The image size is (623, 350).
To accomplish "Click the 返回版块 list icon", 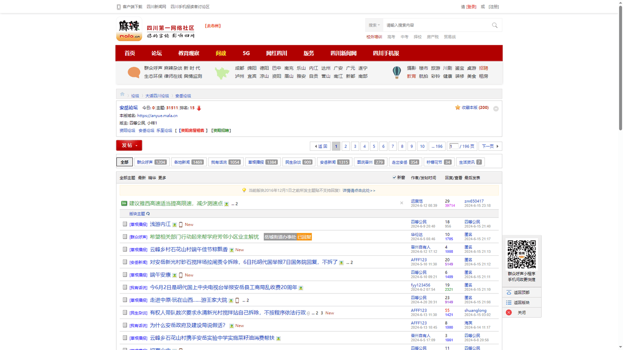I will 509,302.
